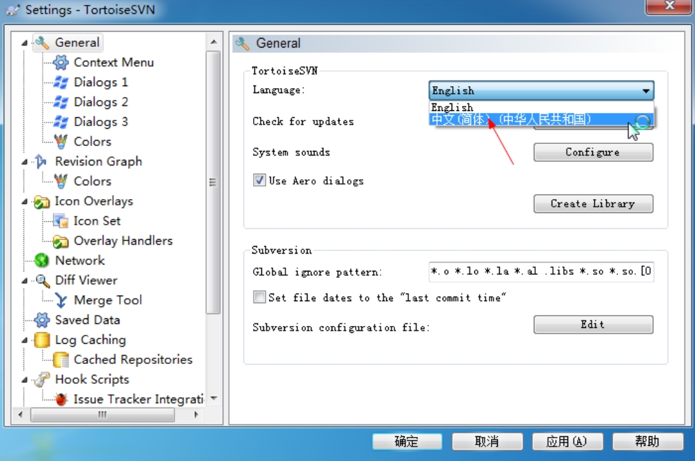695x461 pixels.
Task: Select English in the language list
Action: 541,107
